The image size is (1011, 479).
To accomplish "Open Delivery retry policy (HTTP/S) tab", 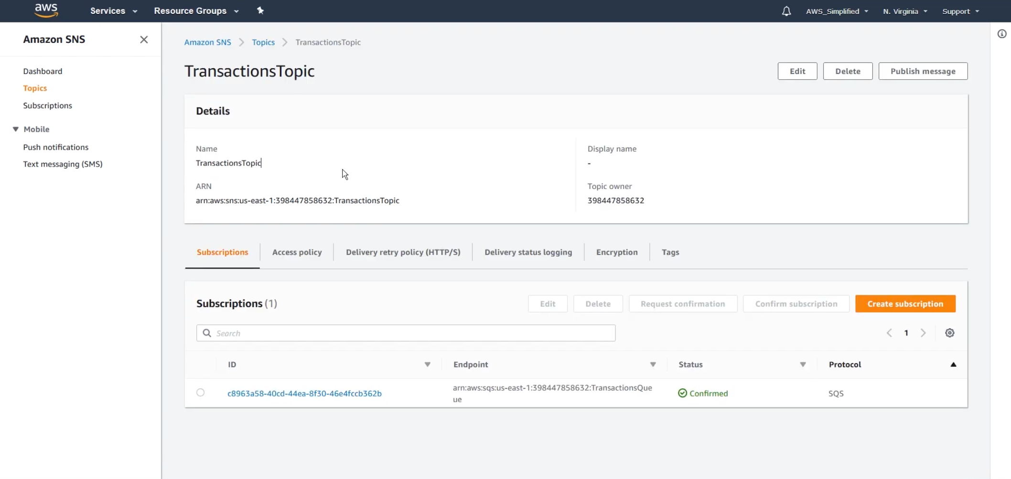I will pyautogui.click(x=403, y=252).
